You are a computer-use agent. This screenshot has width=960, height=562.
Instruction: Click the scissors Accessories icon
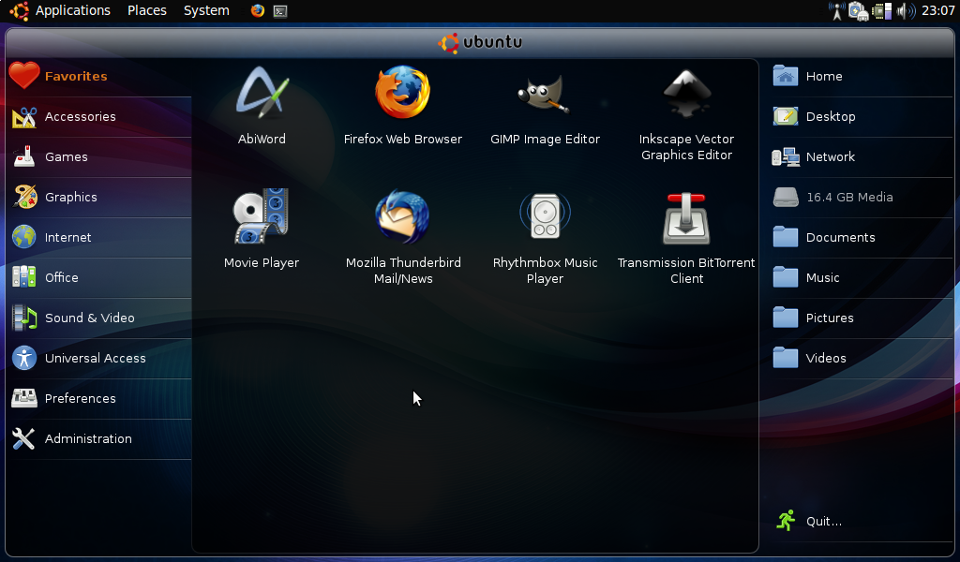(x=24, y=117)
